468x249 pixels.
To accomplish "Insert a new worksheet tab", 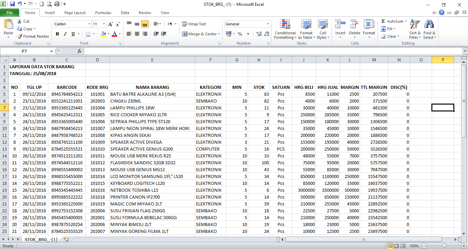I will [x=66, y=239].
